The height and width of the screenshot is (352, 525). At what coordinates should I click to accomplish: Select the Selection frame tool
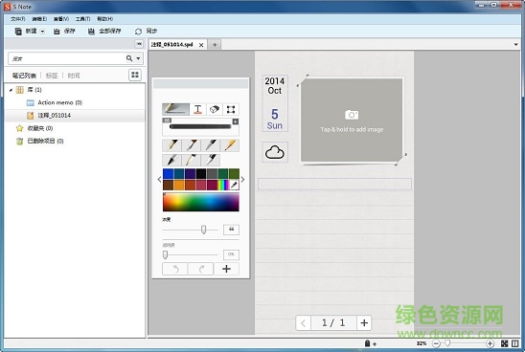click(x=231, y=109)
